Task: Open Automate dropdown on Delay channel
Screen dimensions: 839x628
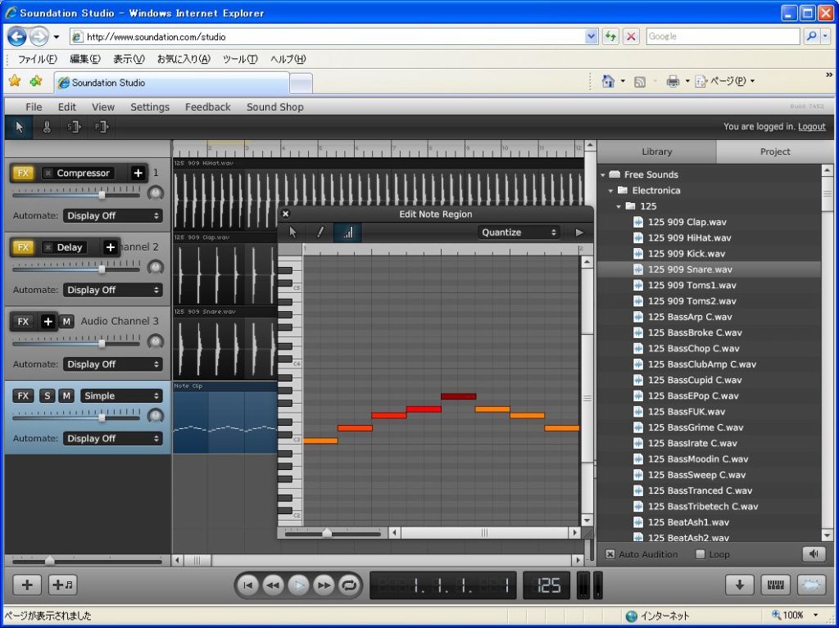Action: click(x=113, y=290)
